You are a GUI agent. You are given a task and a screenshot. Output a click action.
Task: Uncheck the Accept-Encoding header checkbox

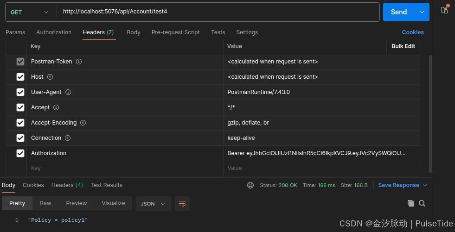20,123
